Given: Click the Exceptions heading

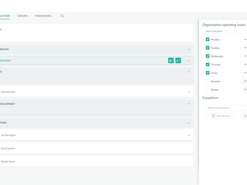Looking at the screenshot, I should coord(210,98).
